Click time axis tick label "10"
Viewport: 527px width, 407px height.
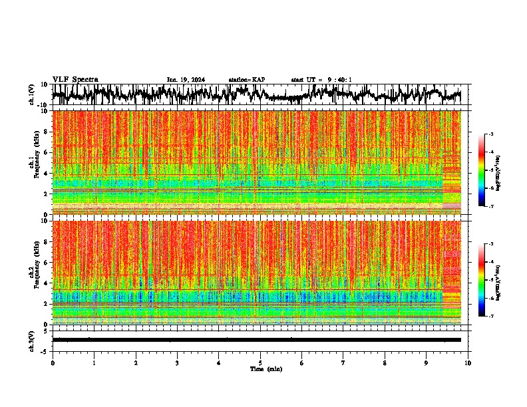tap(468, 363)
